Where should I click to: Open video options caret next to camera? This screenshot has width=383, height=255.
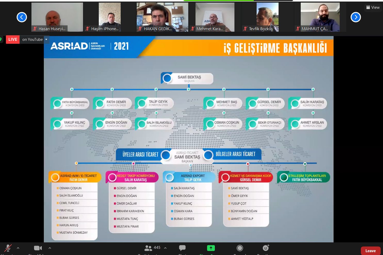click(50, 248)
